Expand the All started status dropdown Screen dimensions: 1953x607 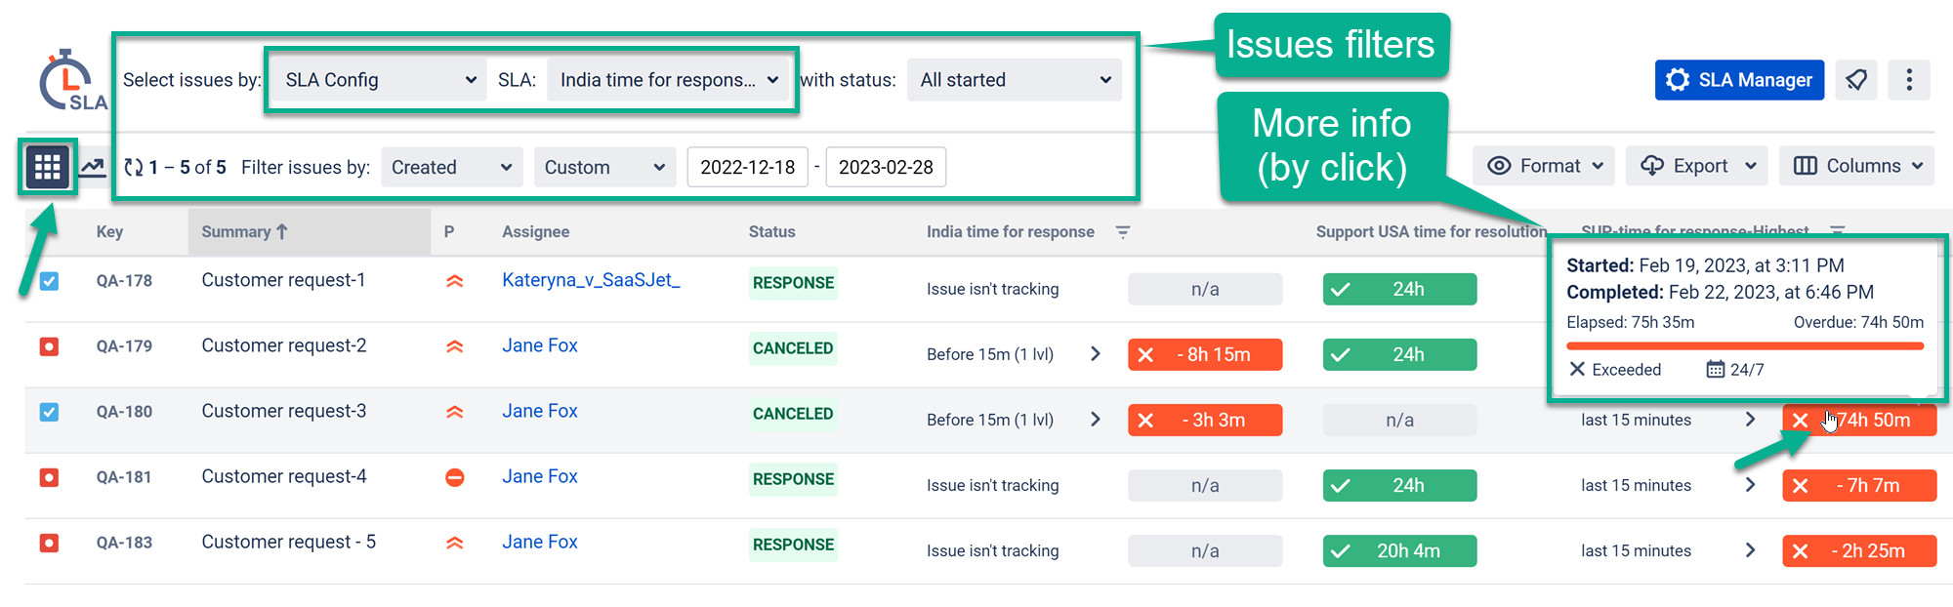tap(1015, 80)
